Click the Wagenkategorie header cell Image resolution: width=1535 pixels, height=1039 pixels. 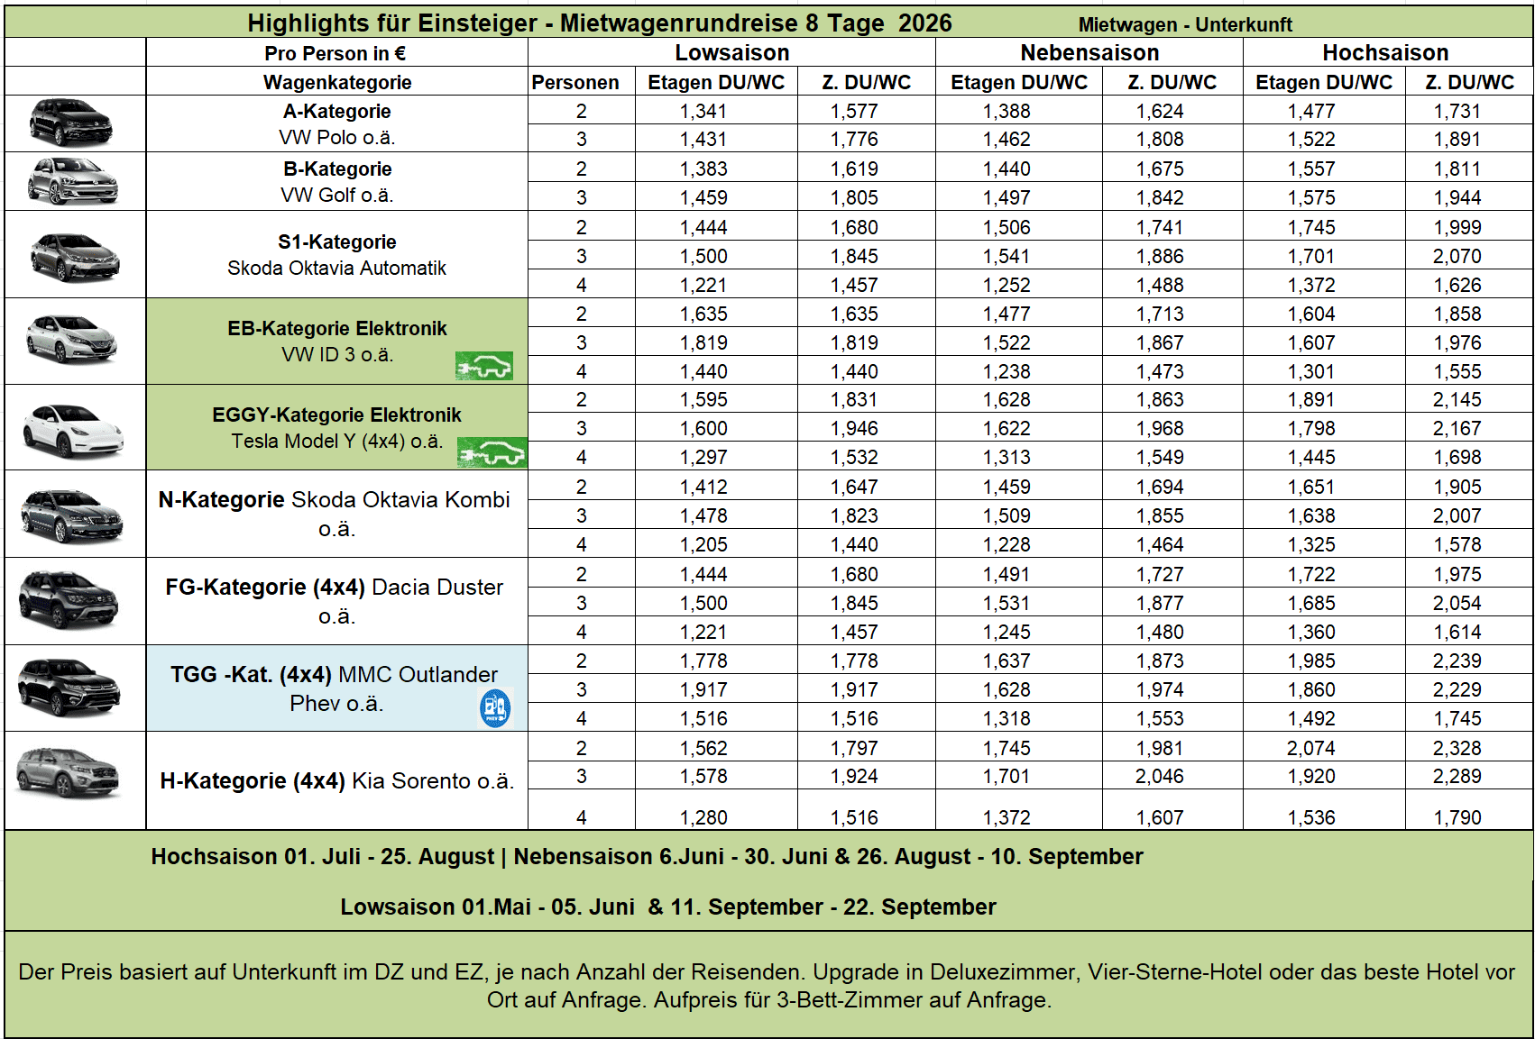point(336,82)
